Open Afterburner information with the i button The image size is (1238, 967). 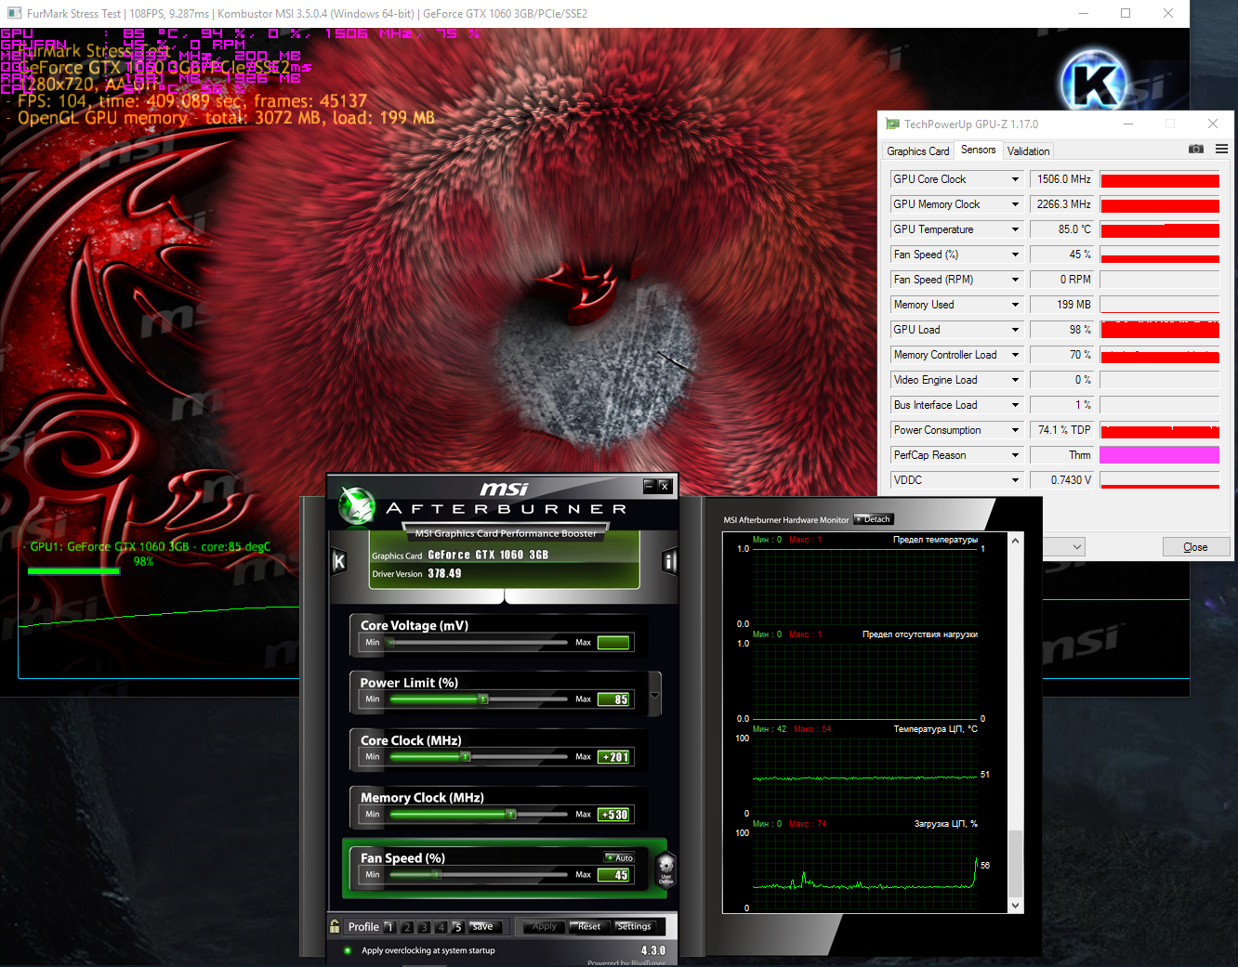click(x=669, y=561)
